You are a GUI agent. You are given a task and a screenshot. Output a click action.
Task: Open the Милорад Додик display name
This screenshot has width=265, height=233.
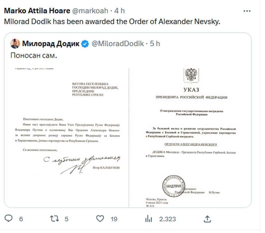coord(51,44)
